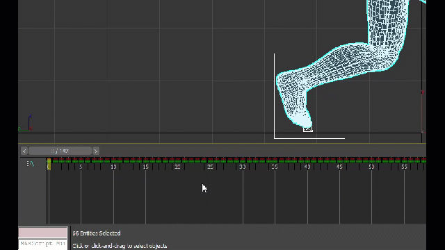The image size is (445, 250).
Task: Click the 'Click or click-and-drag to select objects' prompt
Action: (x=120, y=246)
